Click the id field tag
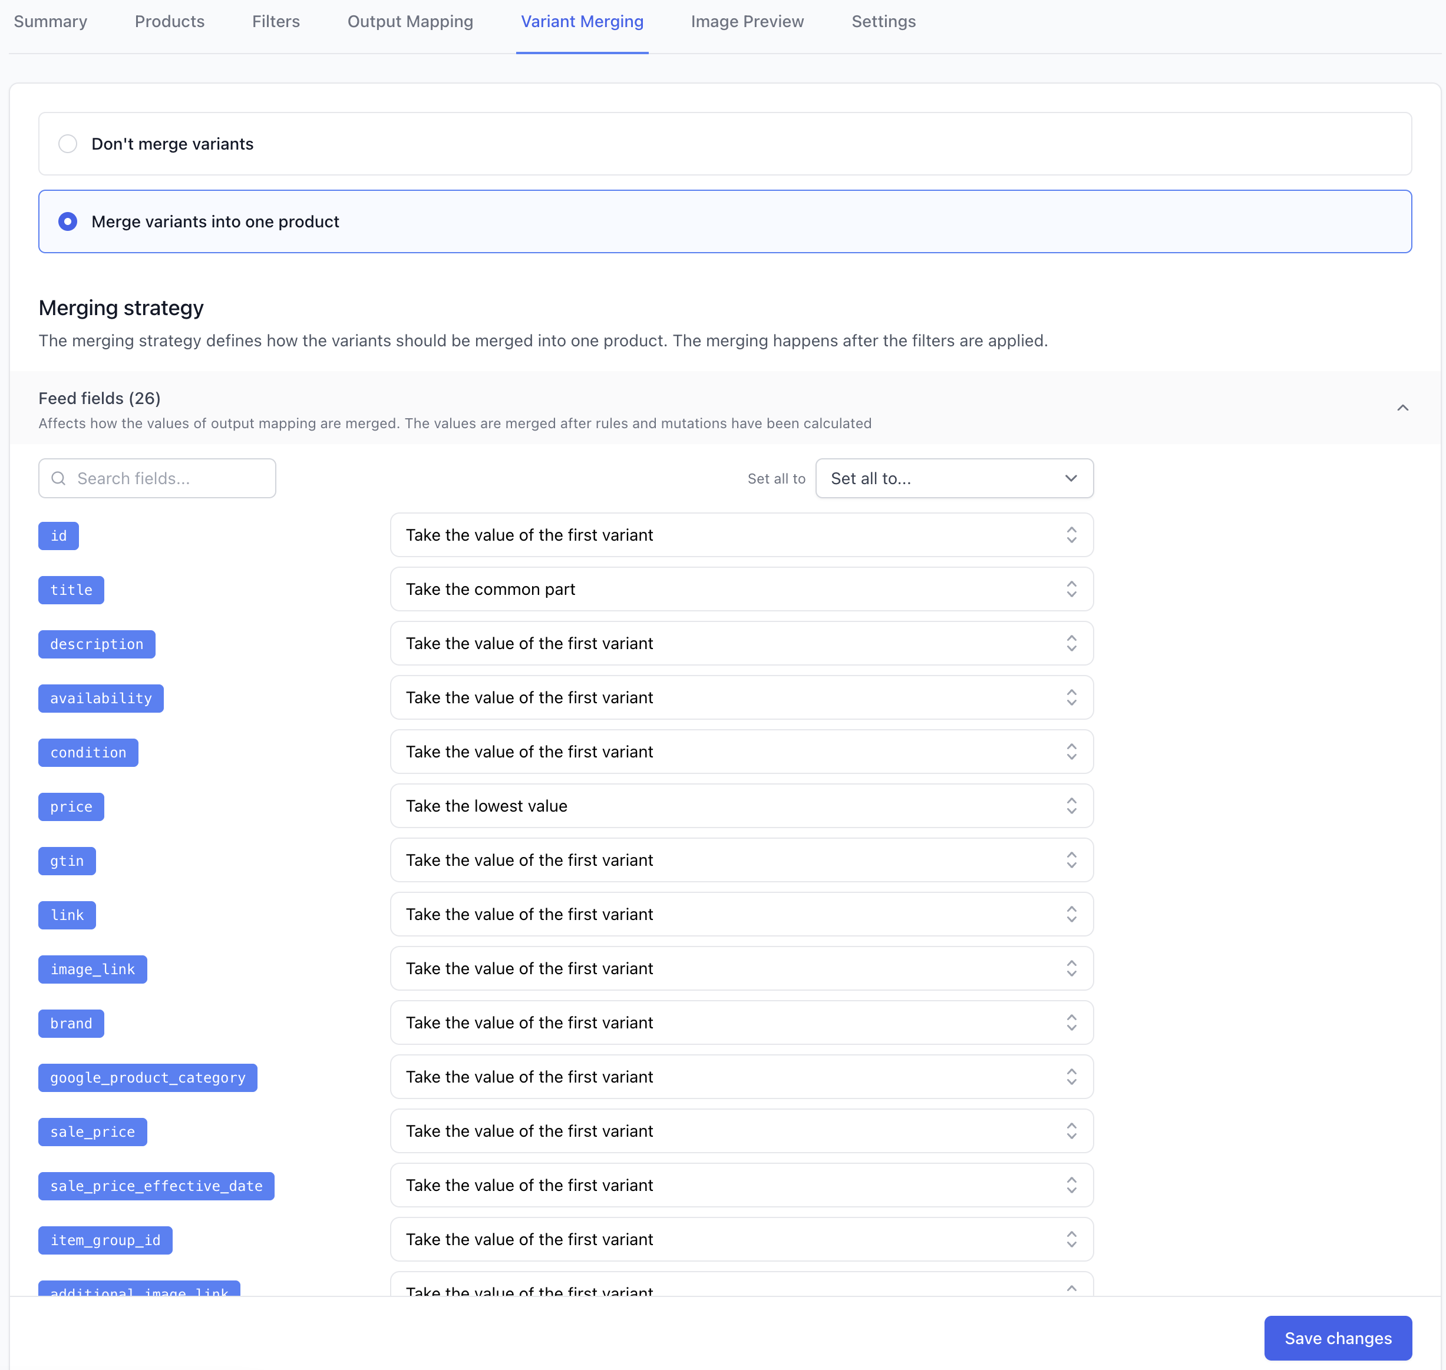1446x1370 pixels. tap(58, 536)
